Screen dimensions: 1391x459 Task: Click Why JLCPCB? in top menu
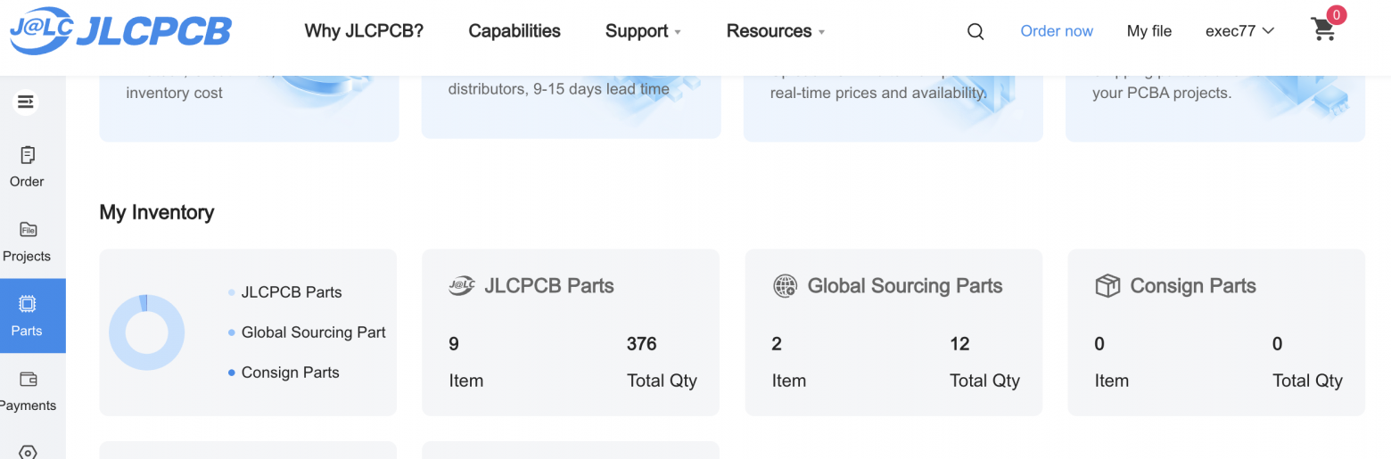364,31
